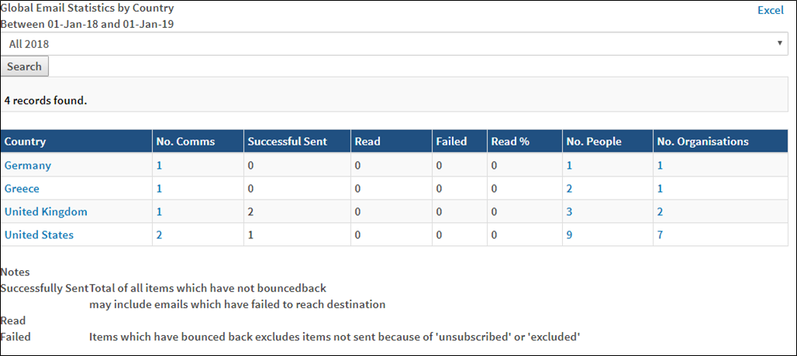The height and width of the screenshot is (356, 797).
Task: Open United States' No. Comms value 2
Action: [159, 234]
